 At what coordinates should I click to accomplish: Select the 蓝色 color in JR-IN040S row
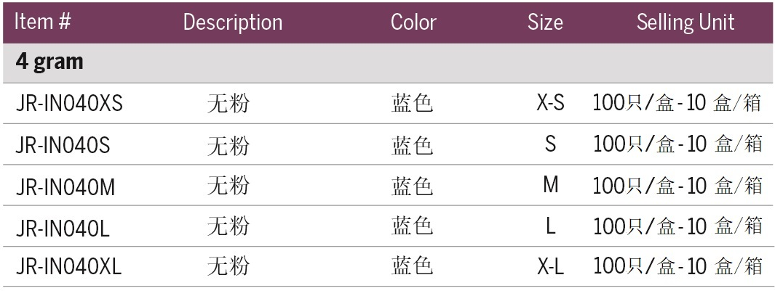click(412, 146)
